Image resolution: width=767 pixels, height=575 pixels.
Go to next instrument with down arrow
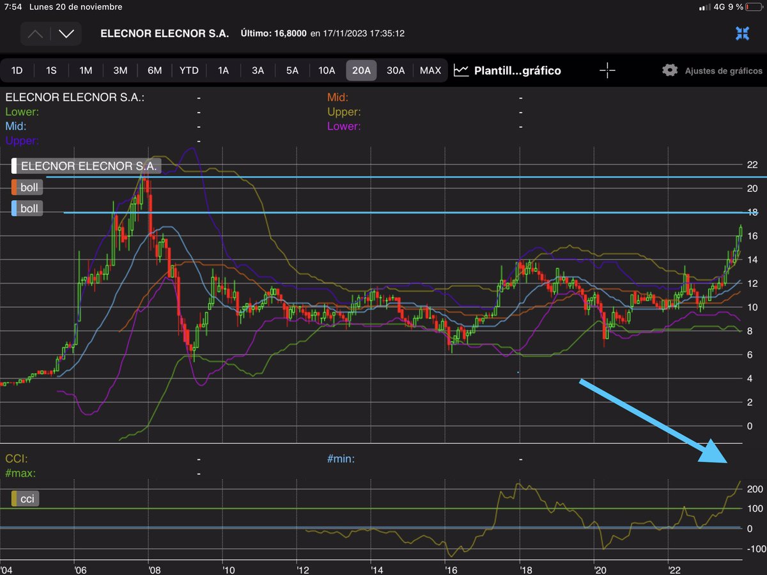click(x=66, y=34)
